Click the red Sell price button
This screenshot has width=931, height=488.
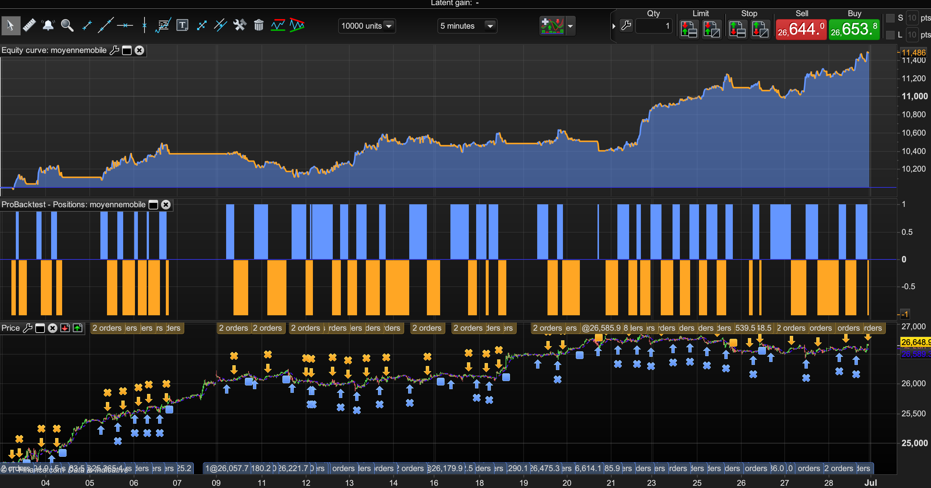(x=801, y=29)
